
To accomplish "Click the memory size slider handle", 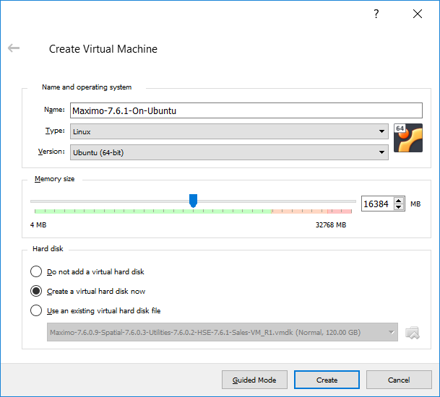I will [x=193, y=201].
